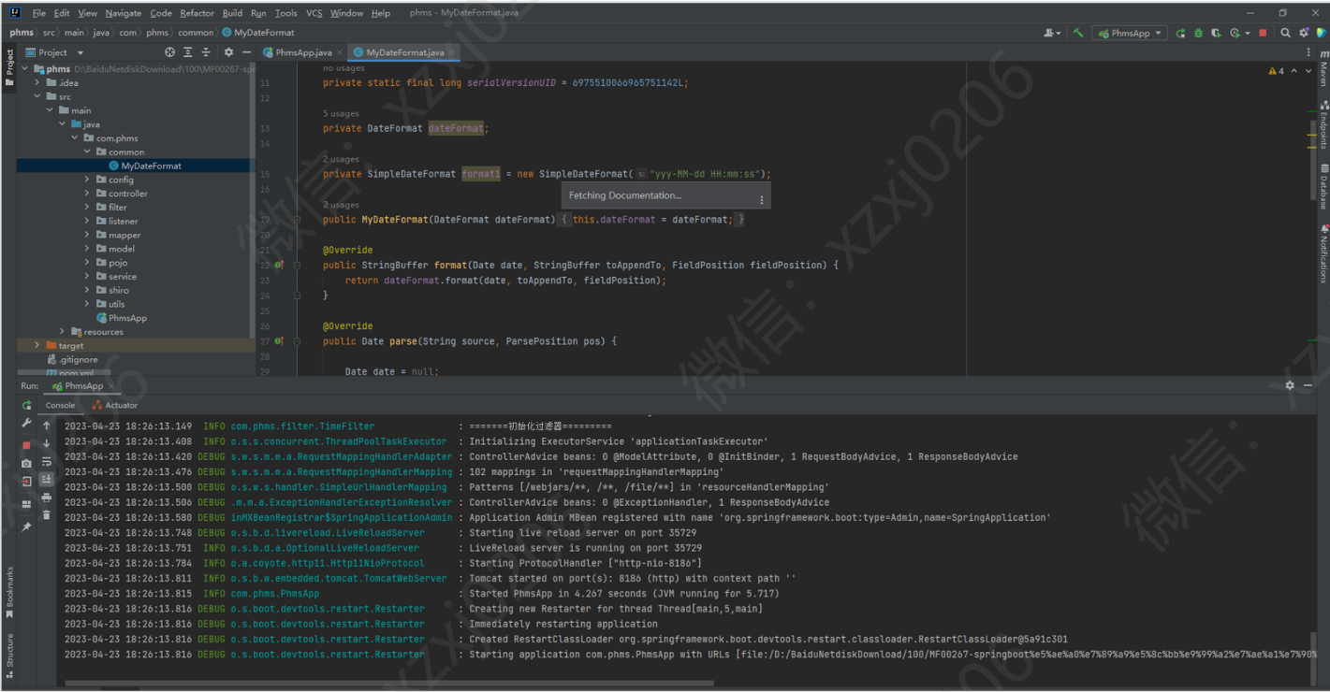The image size is (1330, 692).
Task: Select Console tab in Run panel
Action: coord(60,405)
